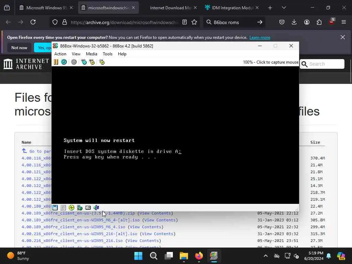Screen dimensions: 352x264
Task: Click the CD-ROM drive status icon
Action: coord(71,208)
